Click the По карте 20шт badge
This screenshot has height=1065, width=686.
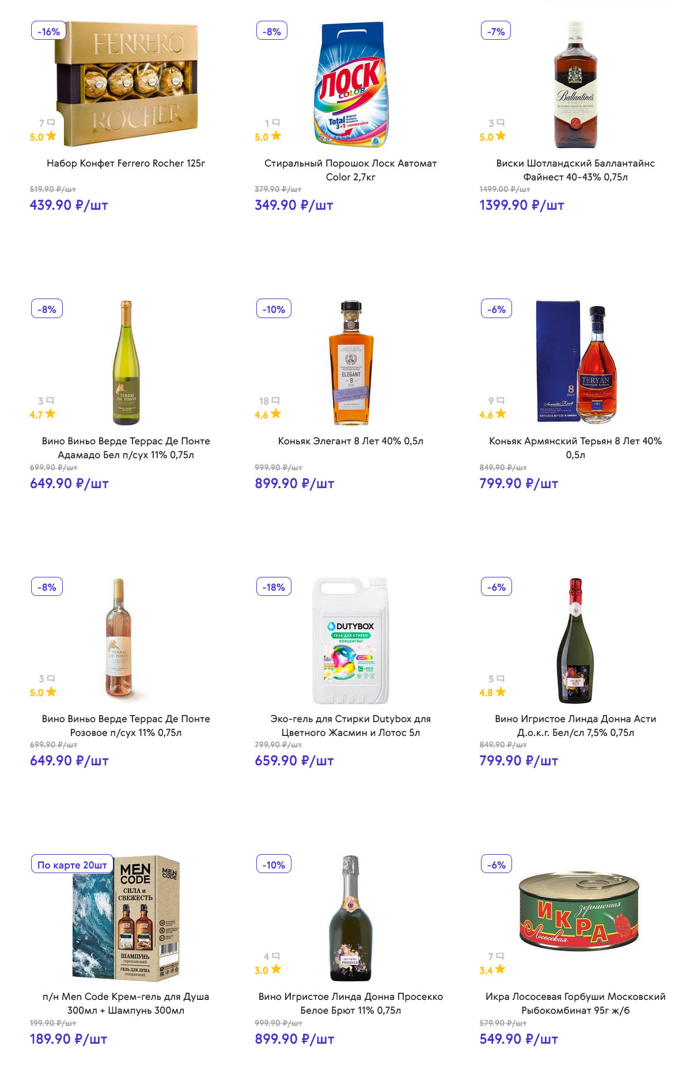click(x=72, y=864)
